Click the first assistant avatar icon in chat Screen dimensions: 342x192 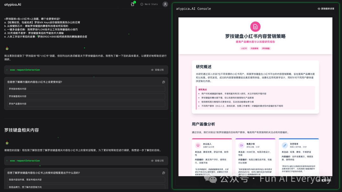(x=7, y=48)
